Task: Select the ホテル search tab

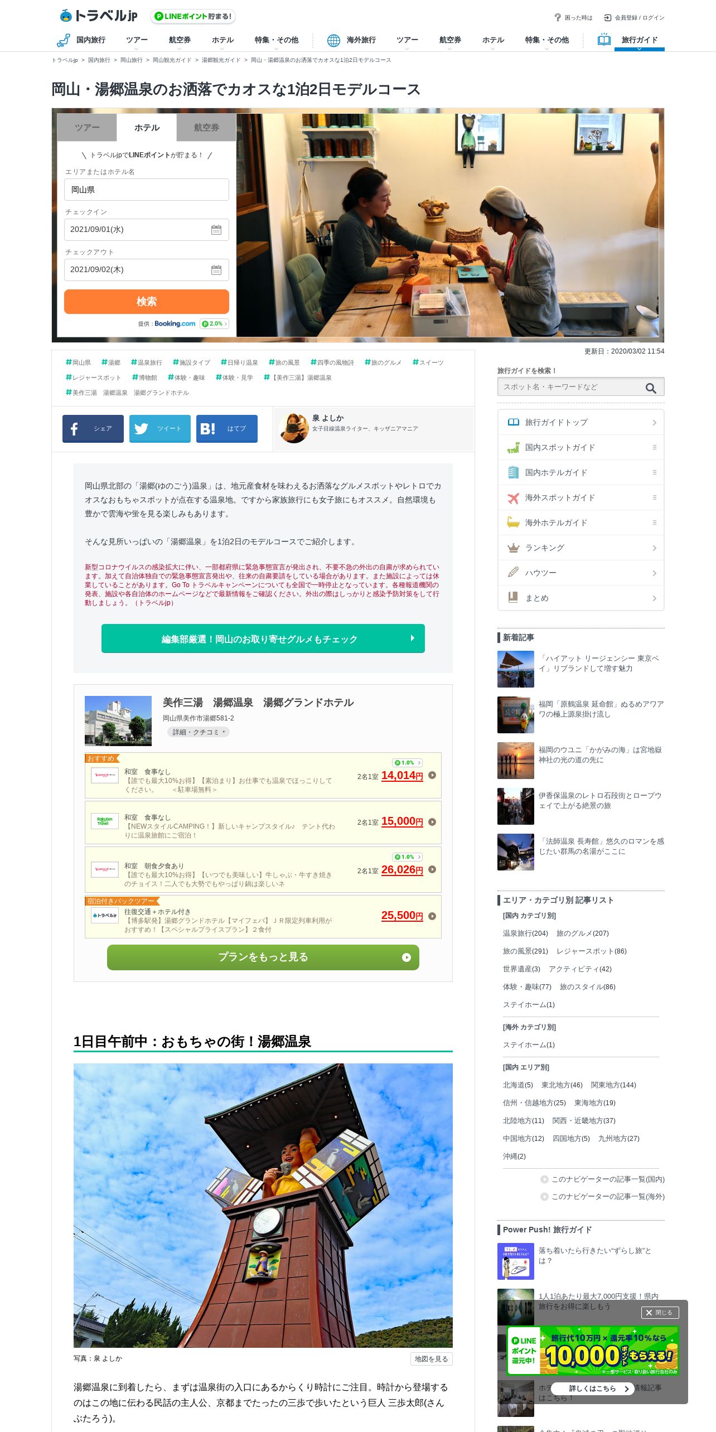Action: click(147, 128)
